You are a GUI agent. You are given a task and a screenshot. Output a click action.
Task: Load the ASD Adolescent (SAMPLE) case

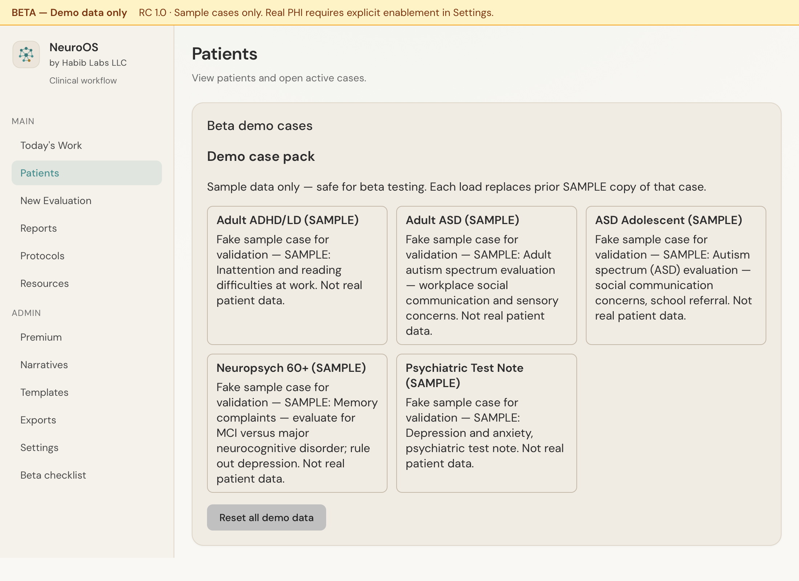676,275
